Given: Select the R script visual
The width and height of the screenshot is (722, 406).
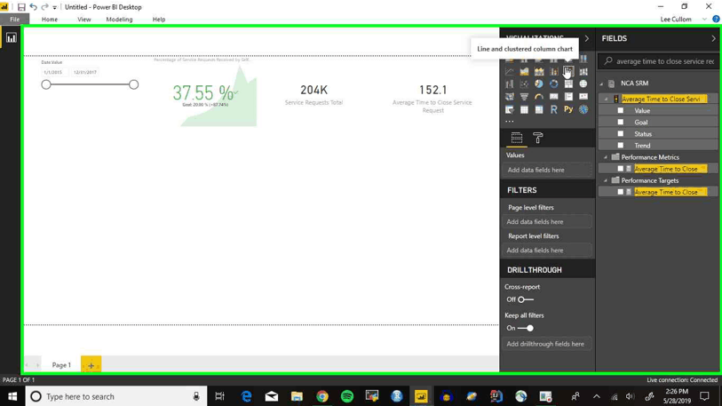Looking at the screenshot, I should tap(553, 109).
